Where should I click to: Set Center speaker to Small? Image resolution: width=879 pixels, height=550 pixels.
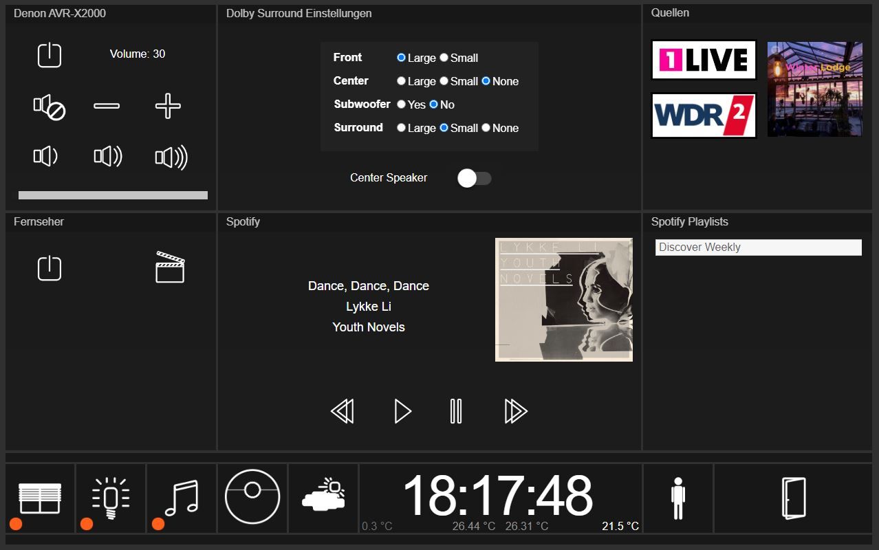444,81
